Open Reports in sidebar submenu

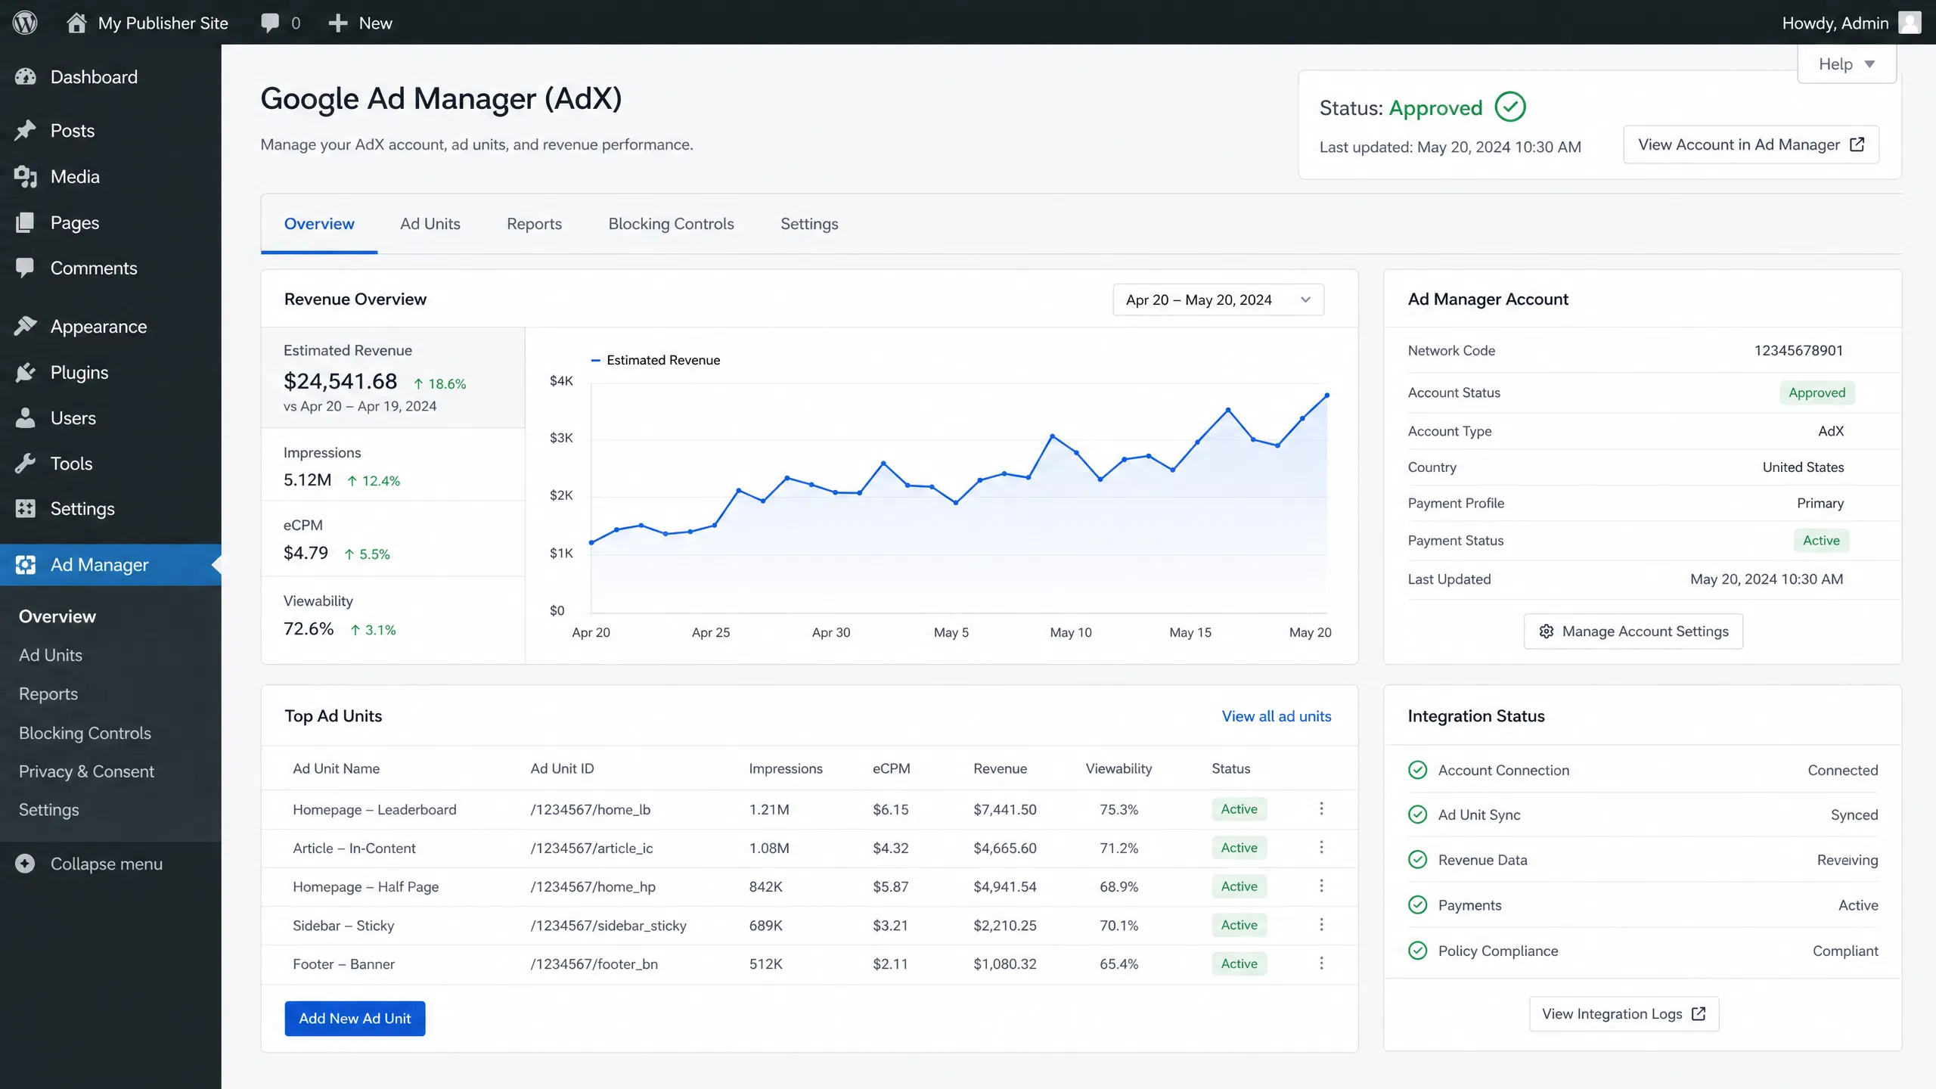(48, 693)
